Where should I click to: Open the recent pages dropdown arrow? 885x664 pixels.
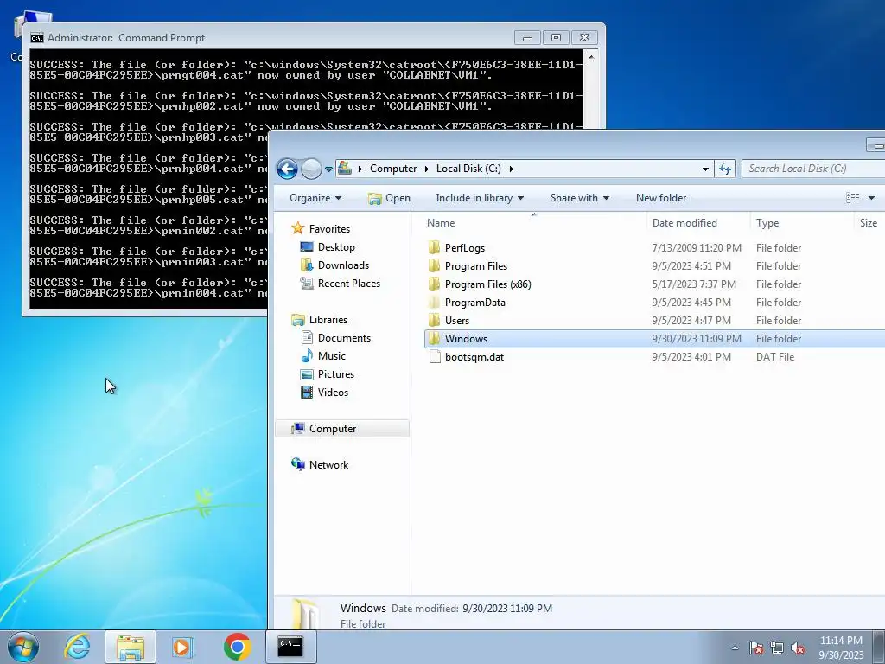[328, 169]
